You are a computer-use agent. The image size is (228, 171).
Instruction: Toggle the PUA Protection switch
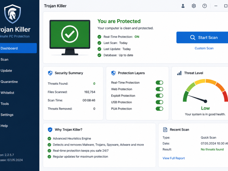(x=159, y=109)
